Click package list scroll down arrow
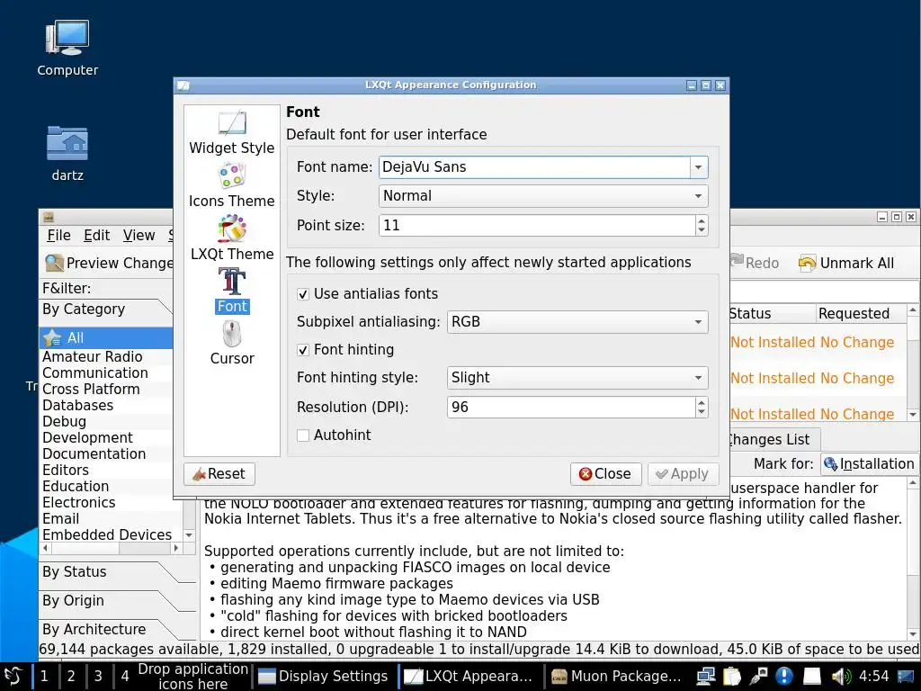Viewport: 921px width, 691px height. click(x=913, y=415)
